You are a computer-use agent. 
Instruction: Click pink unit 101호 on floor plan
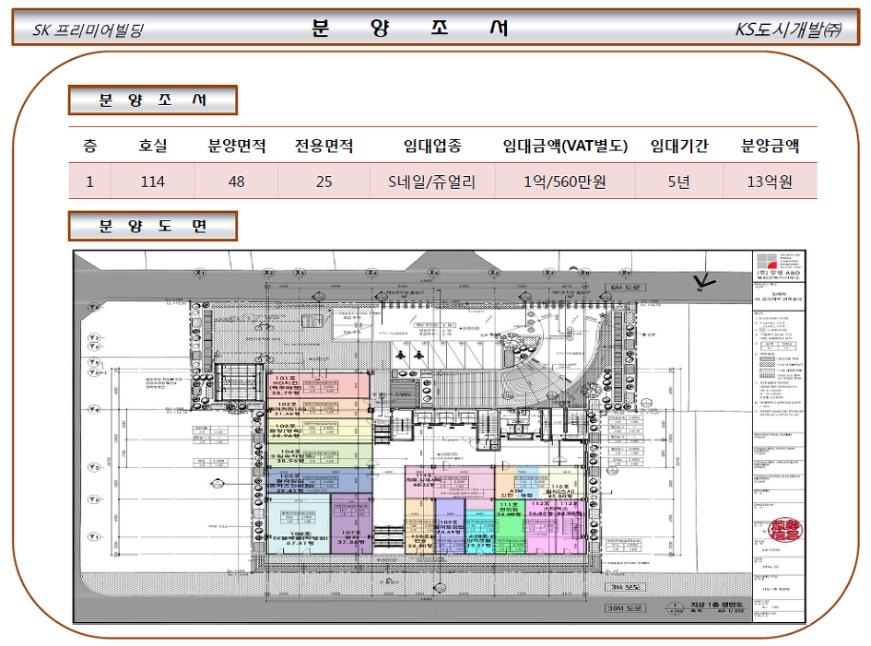(318, 385)
